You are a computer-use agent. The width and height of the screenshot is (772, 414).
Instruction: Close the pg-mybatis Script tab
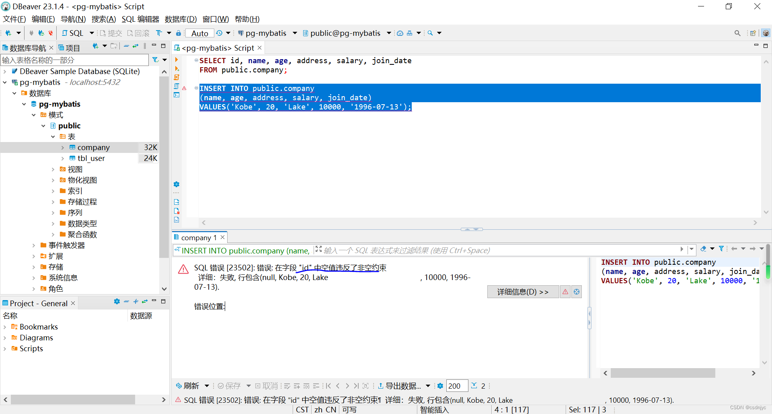[260, 47]
